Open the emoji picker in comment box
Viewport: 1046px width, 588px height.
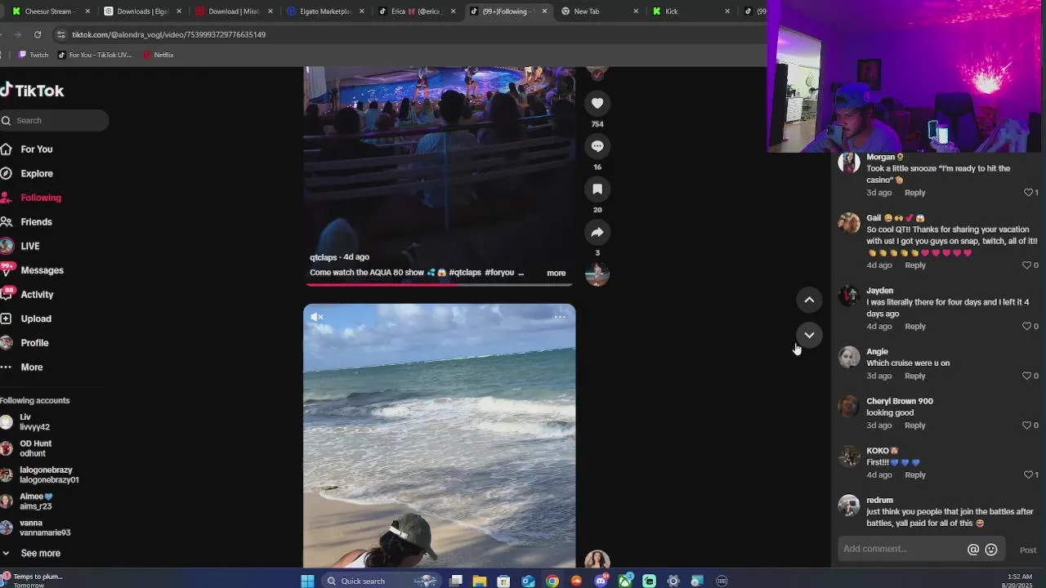tap(991, 550)
